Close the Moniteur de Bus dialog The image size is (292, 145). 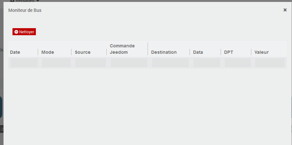point(285,10)
